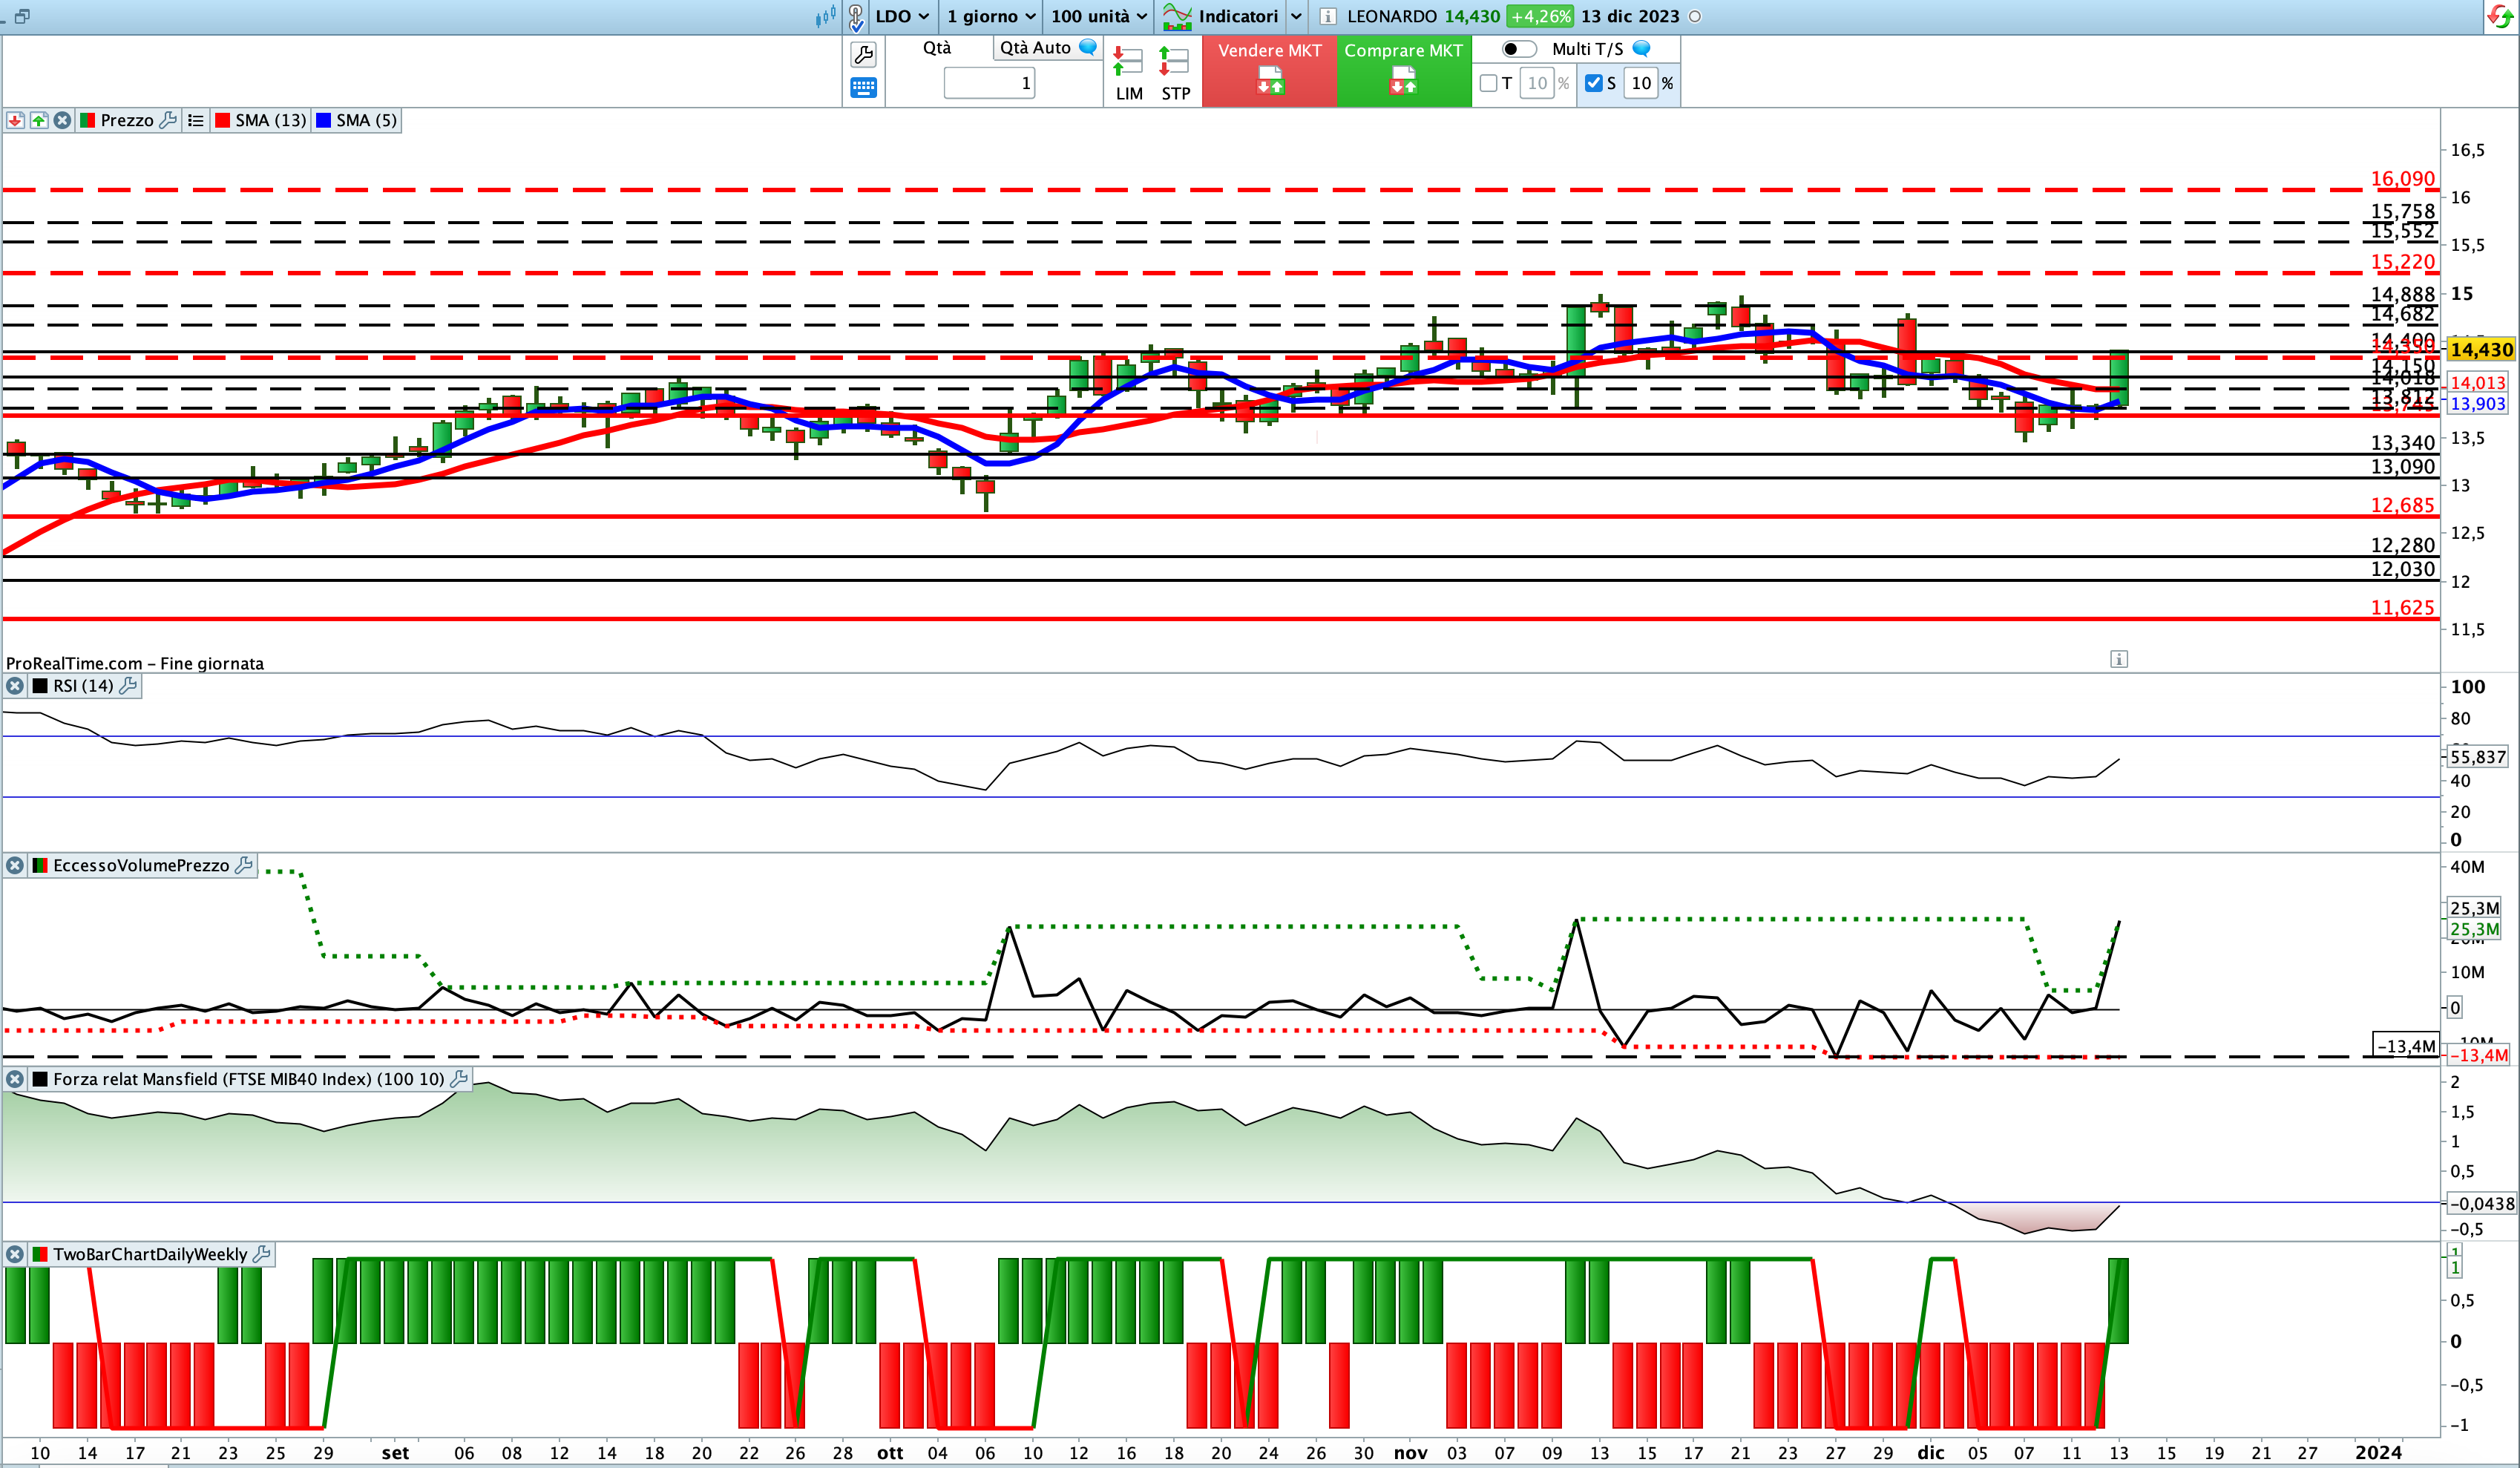Close the EccessoVolumePrezzo panel
Viewport: 2520px width, 1468px height.
(15, 865)
